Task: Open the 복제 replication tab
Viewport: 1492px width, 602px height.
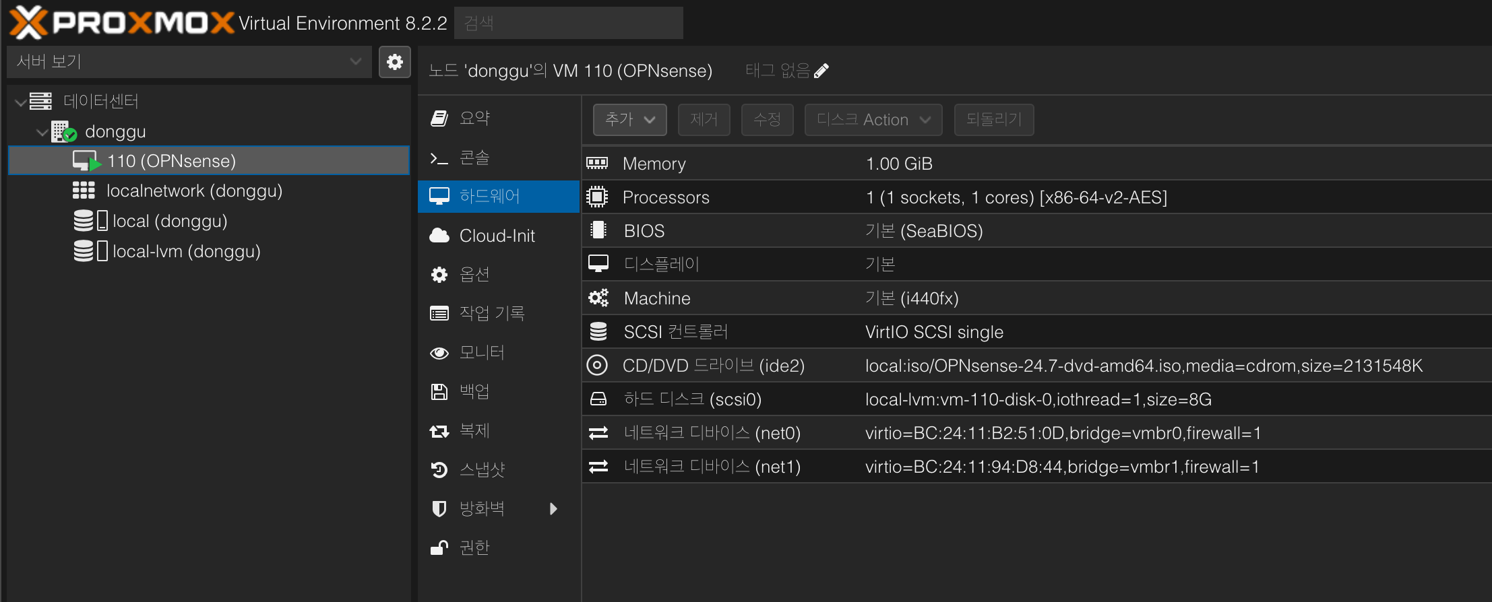Action: (499, 430)
